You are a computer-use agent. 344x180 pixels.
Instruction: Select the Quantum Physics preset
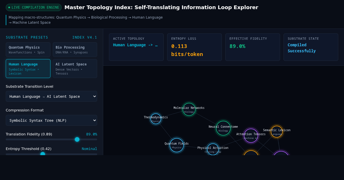pyautogui.click(x=28, y=50)
